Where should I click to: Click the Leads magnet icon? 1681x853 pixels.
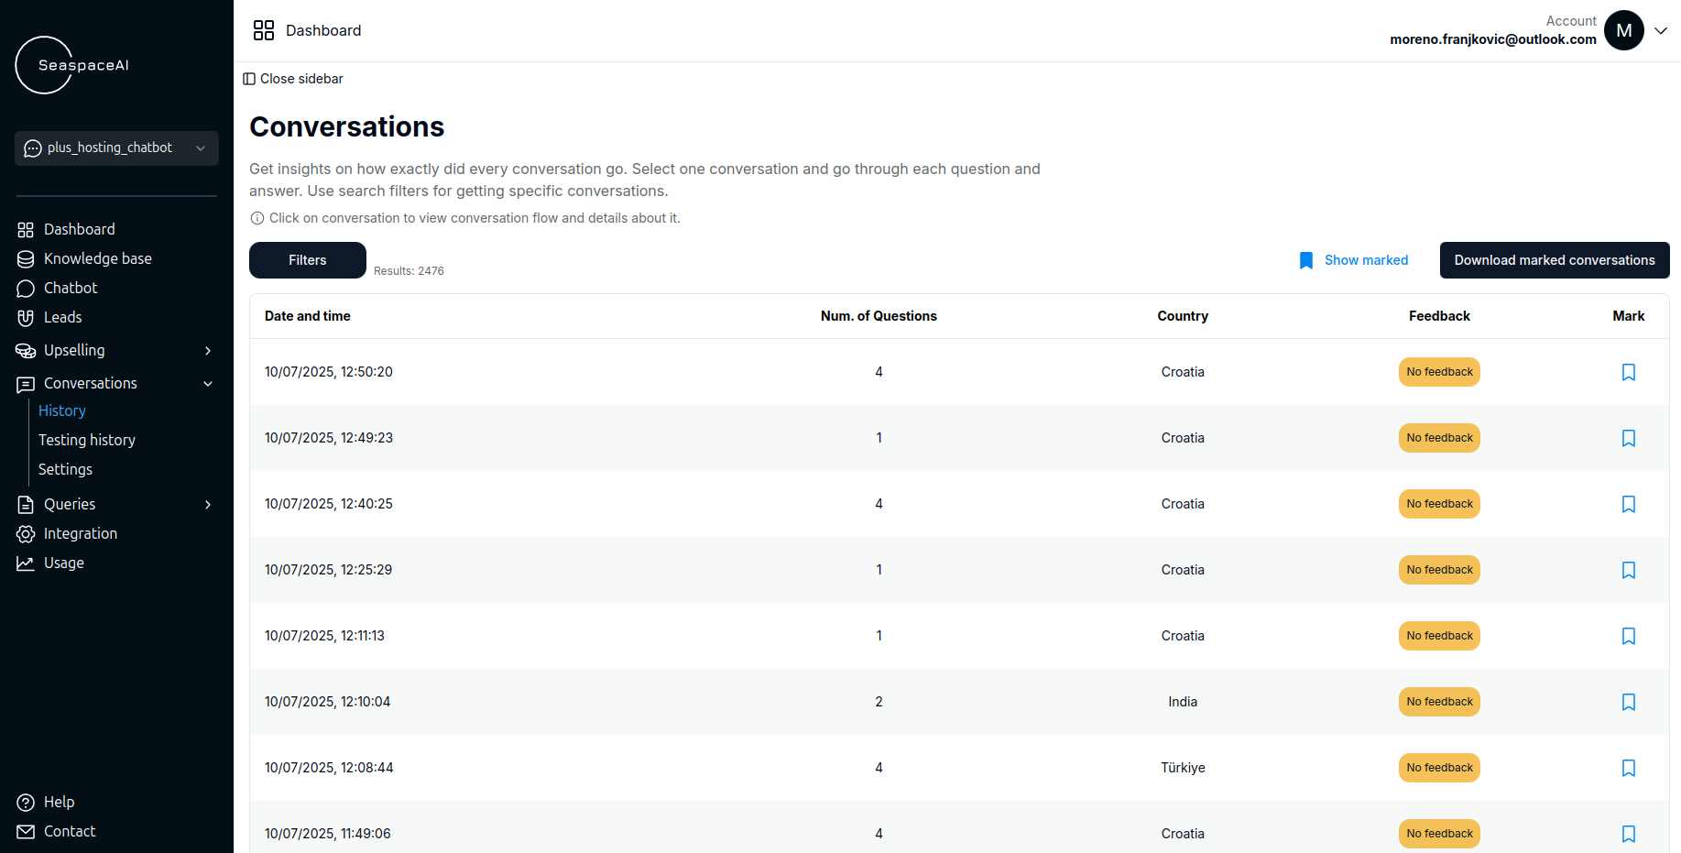point(26,318)
